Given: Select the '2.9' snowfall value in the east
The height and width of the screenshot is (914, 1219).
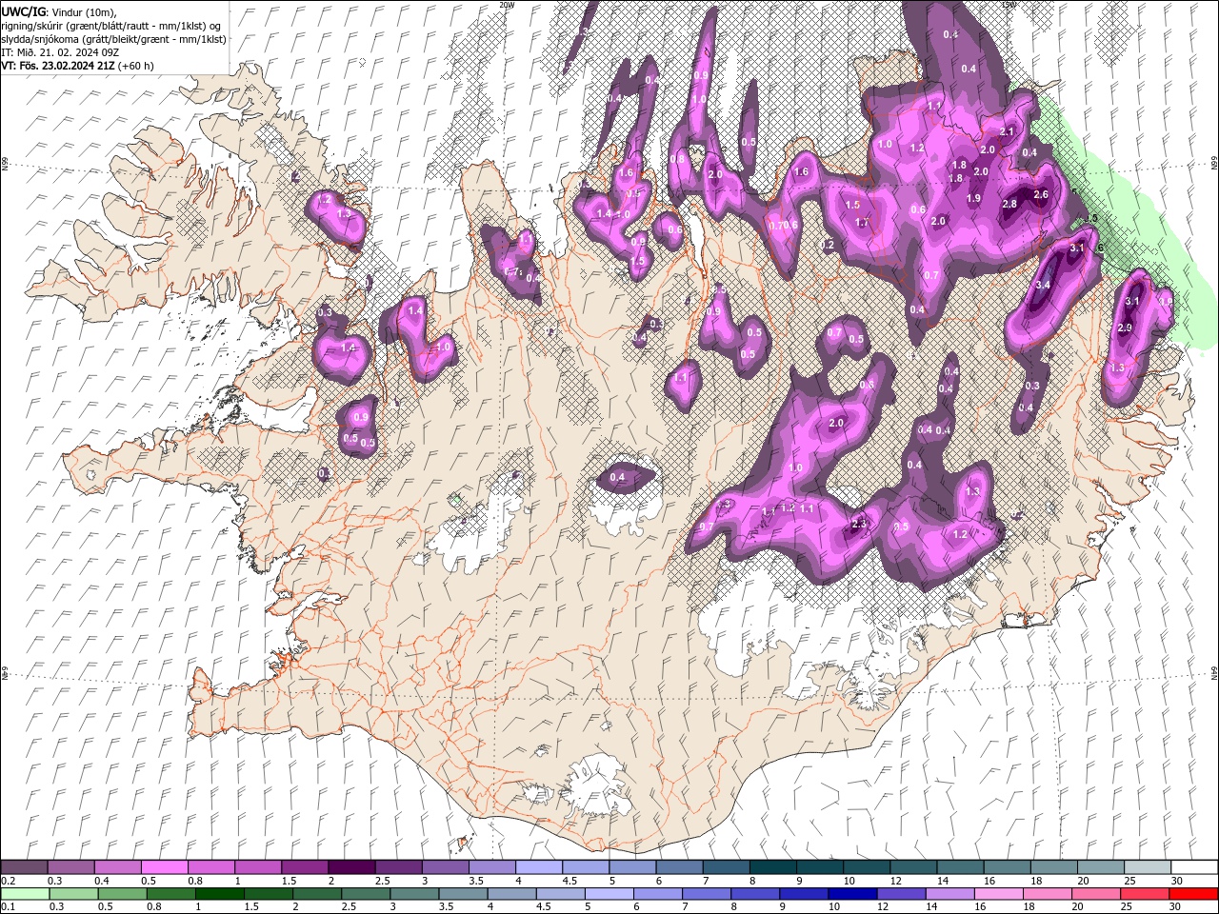Looking at the screenshot, I should [x=1124, y=328].
